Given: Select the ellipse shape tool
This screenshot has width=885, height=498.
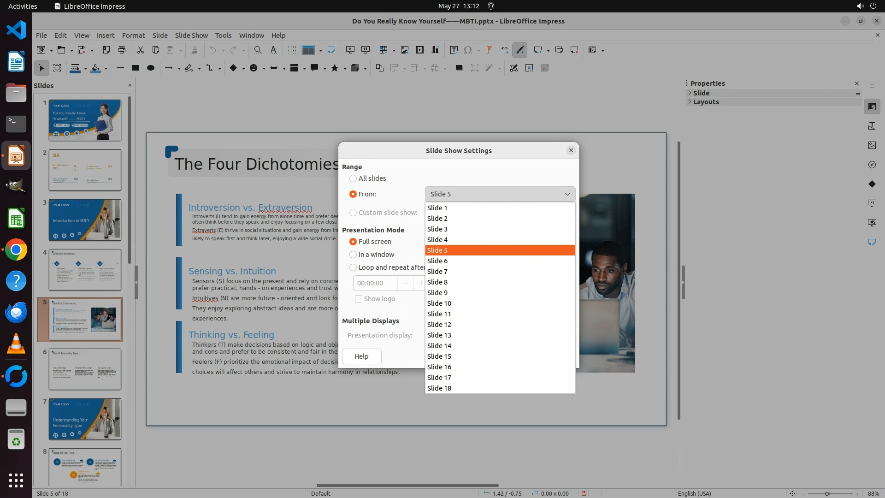Looking at the screenshot, I should pos(150,68).
